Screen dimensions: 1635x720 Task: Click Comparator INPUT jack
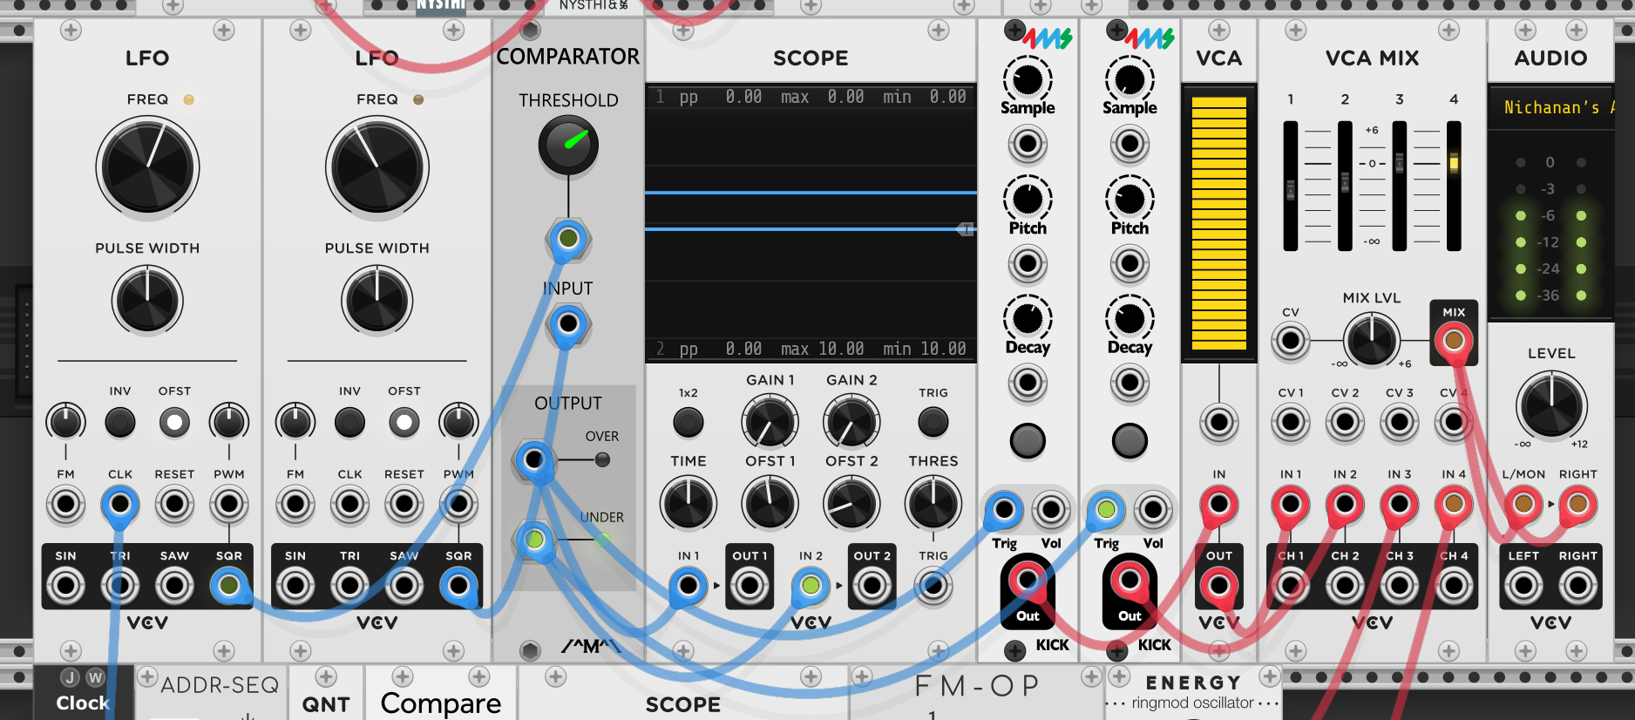(568, 323)
